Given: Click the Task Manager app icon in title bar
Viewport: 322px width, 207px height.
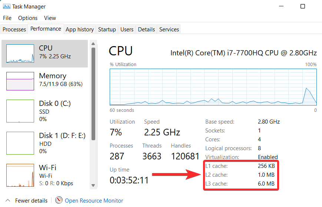Looking at the screenshot, I should click(6, 6).
